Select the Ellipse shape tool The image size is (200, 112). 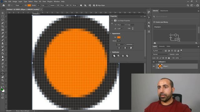click(x=2, y=73)
